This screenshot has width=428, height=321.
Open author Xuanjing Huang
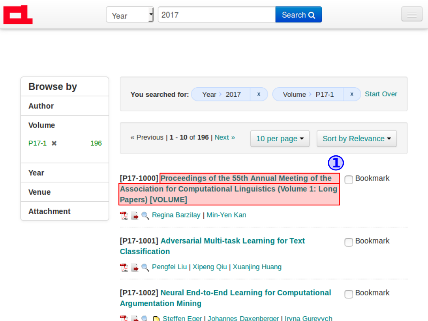257,267
